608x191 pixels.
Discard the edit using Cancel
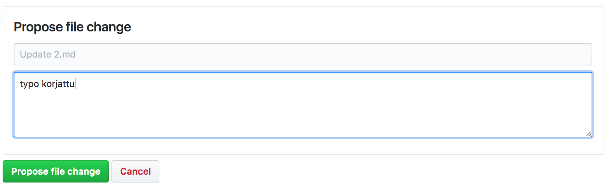coord(135,171)
